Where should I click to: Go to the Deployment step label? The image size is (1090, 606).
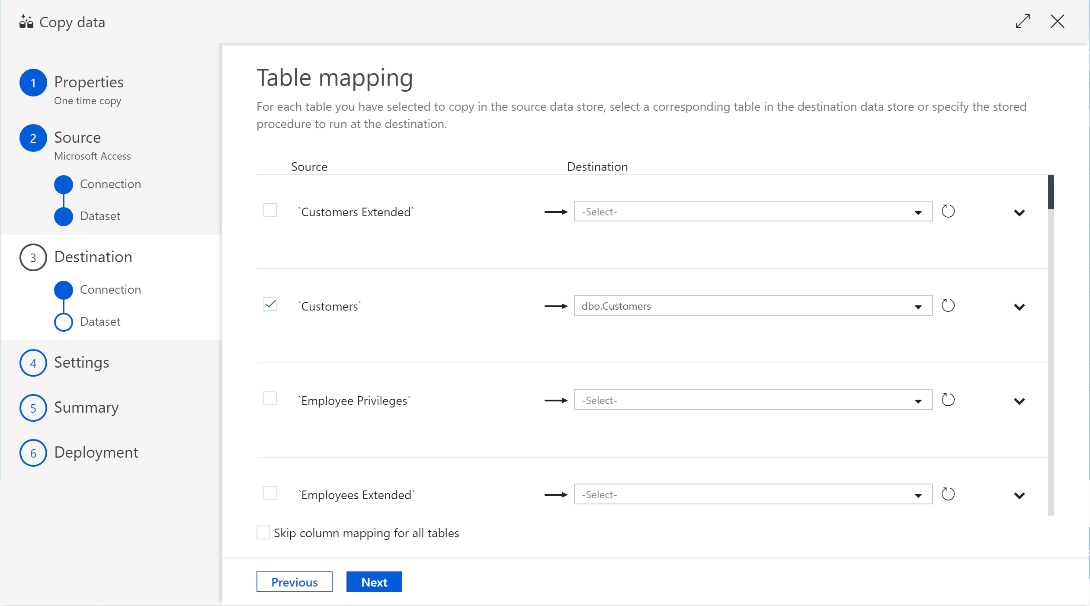click(x=96, y=452)
